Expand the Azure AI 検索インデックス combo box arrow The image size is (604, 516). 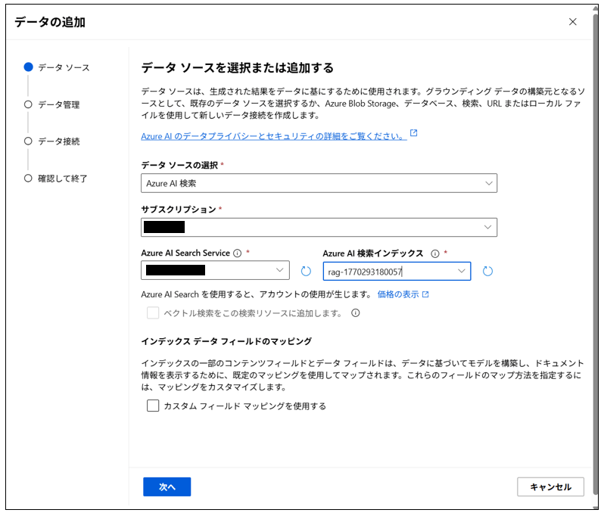pyautogui.click(x=461, y=271)
